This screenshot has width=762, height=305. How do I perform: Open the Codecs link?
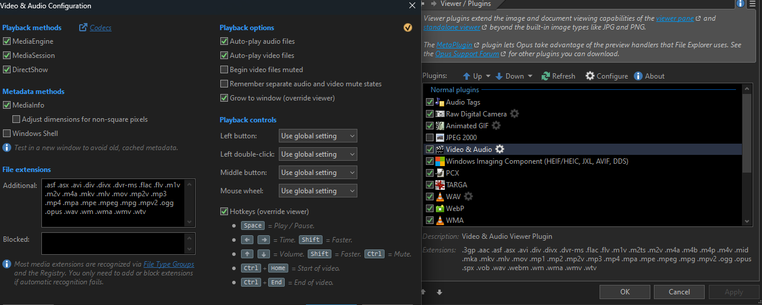100,28
